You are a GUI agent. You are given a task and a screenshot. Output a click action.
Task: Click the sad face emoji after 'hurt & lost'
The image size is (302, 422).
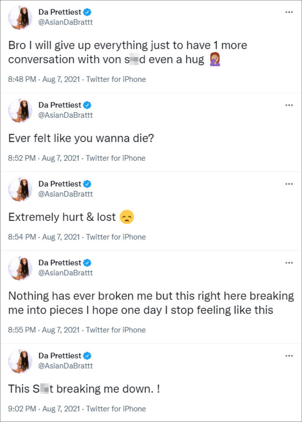pyautogui.click(x=126, y=218)
